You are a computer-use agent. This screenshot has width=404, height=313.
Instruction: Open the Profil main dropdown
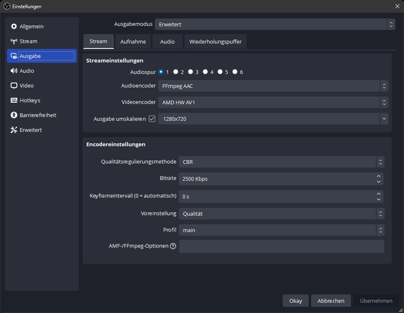tap(282, 230)
